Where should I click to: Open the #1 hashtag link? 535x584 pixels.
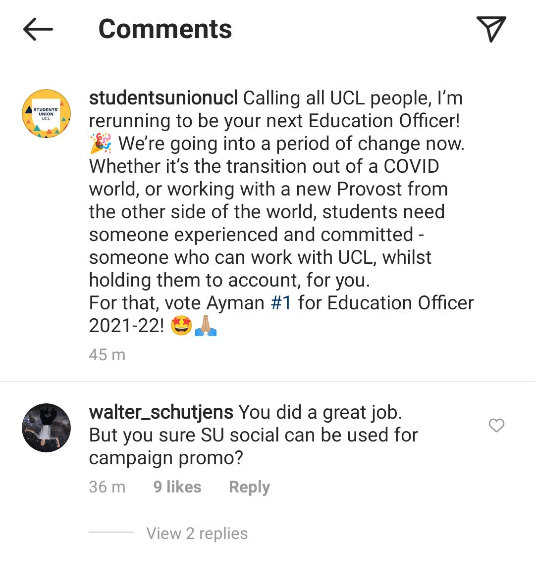281,303
